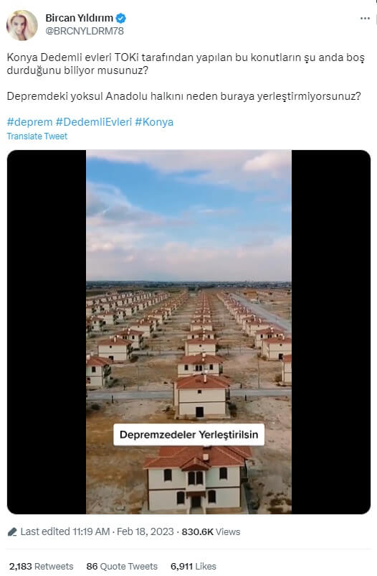Show the 2,183 Retweets list

41,566
